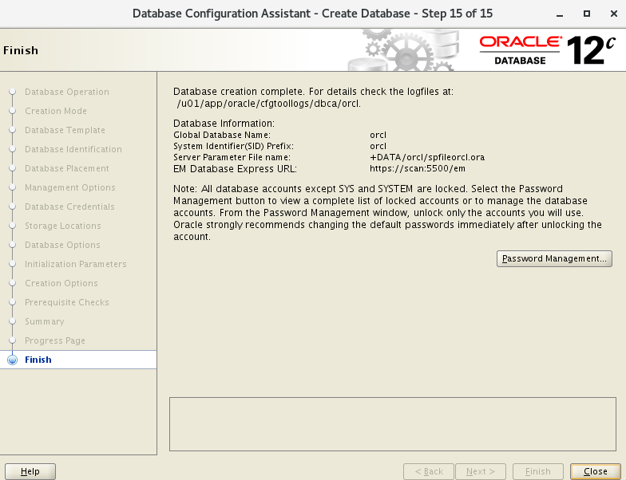The image size is (626, 480).
Task: Open Password Management dialog
Action: [x=554, y=258]
